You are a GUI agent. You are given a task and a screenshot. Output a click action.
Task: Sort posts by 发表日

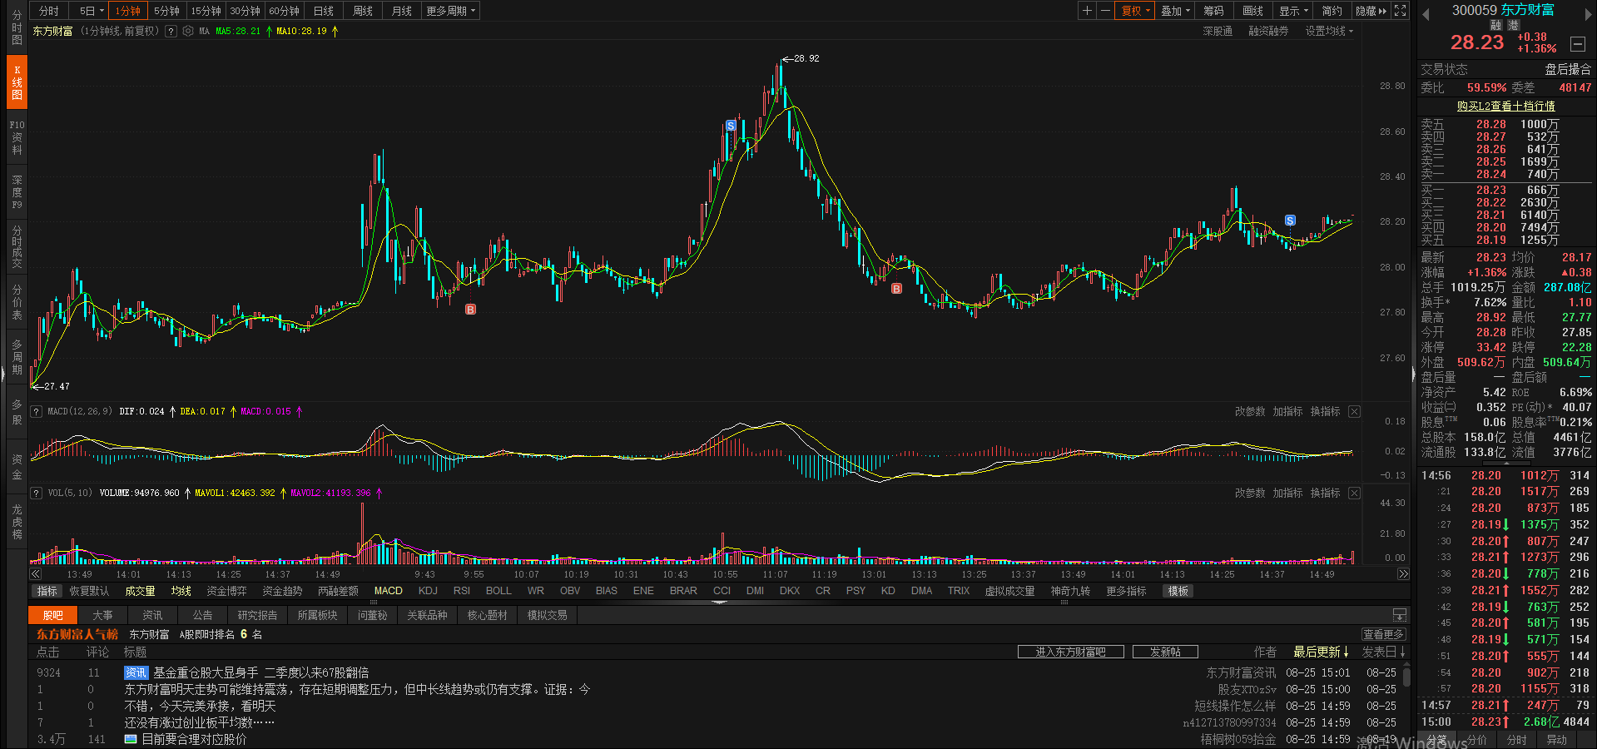pos(1383,652)
